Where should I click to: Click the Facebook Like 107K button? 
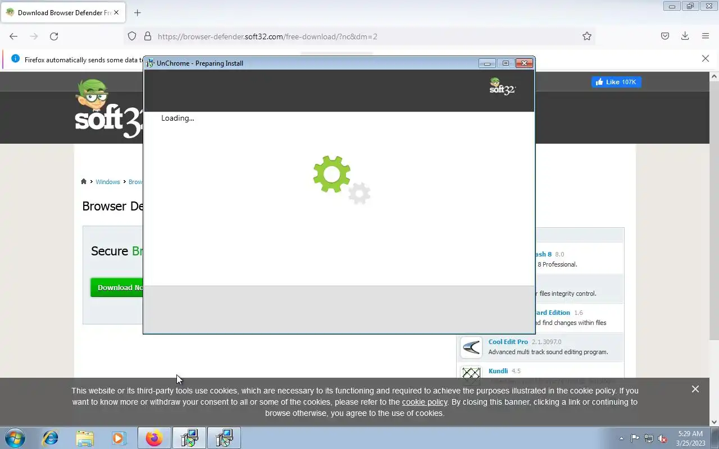616,82
